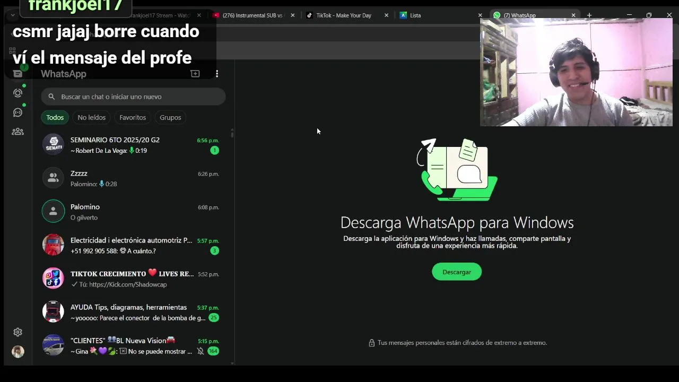Screen dimensions: 679x382
Task: Click the Electricidad i electrónica group avatar
Action: 53,245
